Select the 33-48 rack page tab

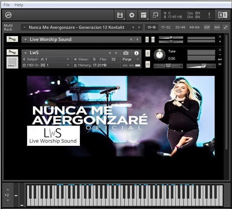click(x=180, y=27)
